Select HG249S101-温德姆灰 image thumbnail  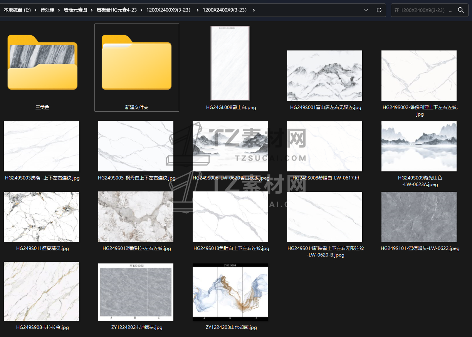(419, 217)
